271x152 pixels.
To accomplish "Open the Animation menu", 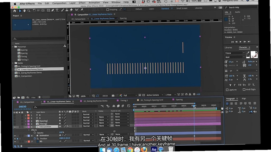I will 94,3.
